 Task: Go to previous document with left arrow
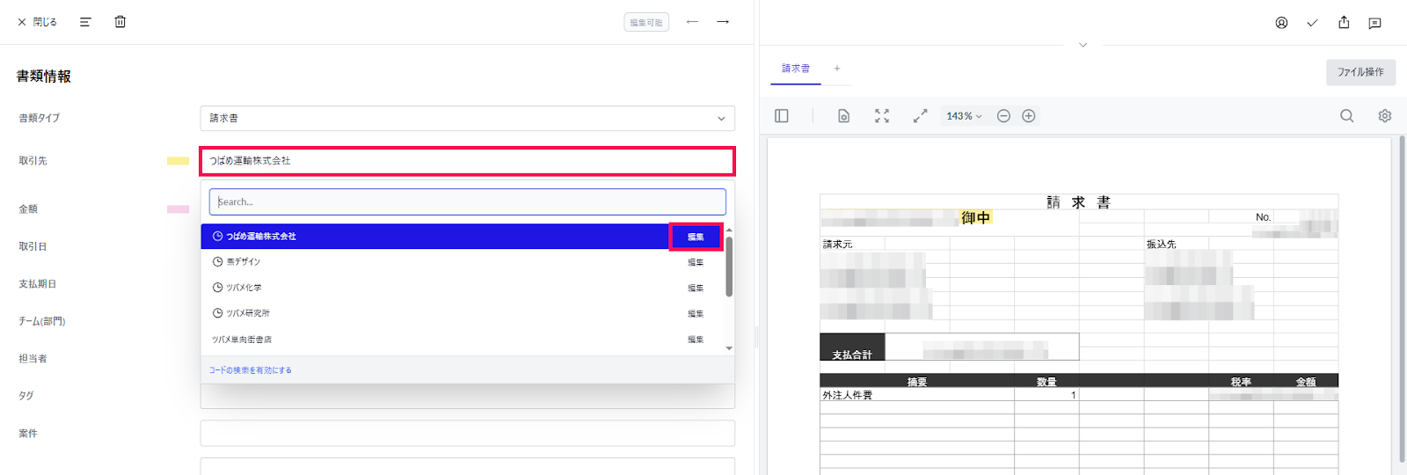click(692, 22)
